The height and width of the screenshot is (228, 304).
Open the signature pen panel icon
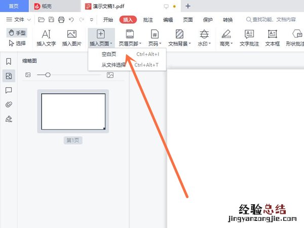click(9, 119)
